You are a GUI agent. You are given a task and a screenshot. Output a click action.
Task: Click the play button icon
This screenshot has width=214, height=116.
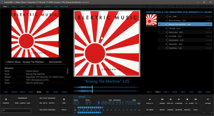(179, 99)
